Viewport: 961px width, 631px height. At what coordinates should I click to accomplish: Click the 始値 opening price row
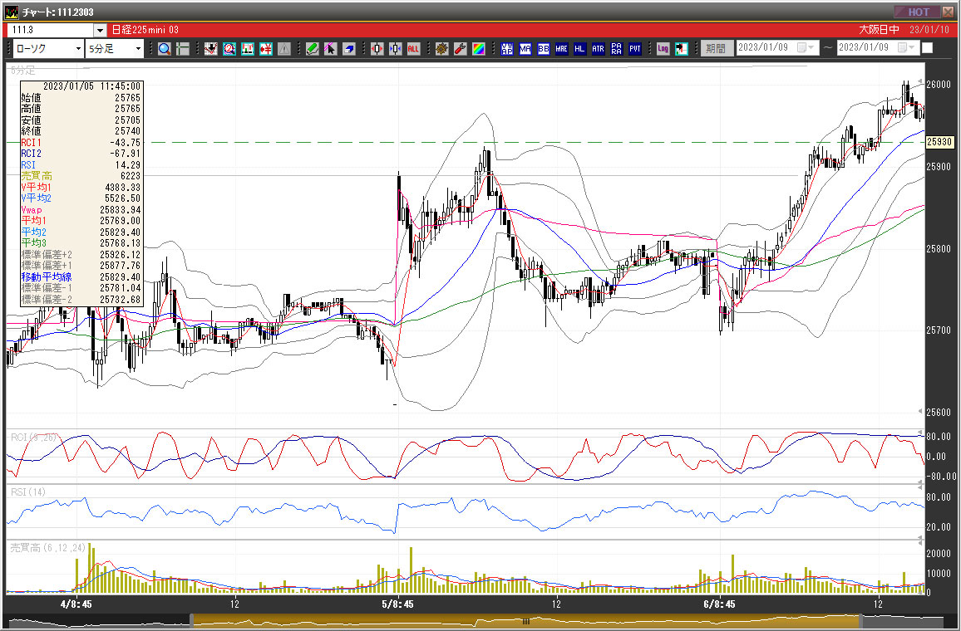(x=81, y=97)
